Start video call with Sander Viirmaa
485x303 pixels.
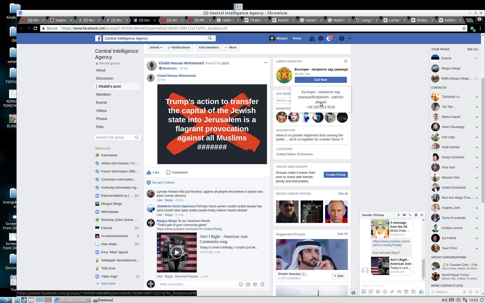pos(404,215)
